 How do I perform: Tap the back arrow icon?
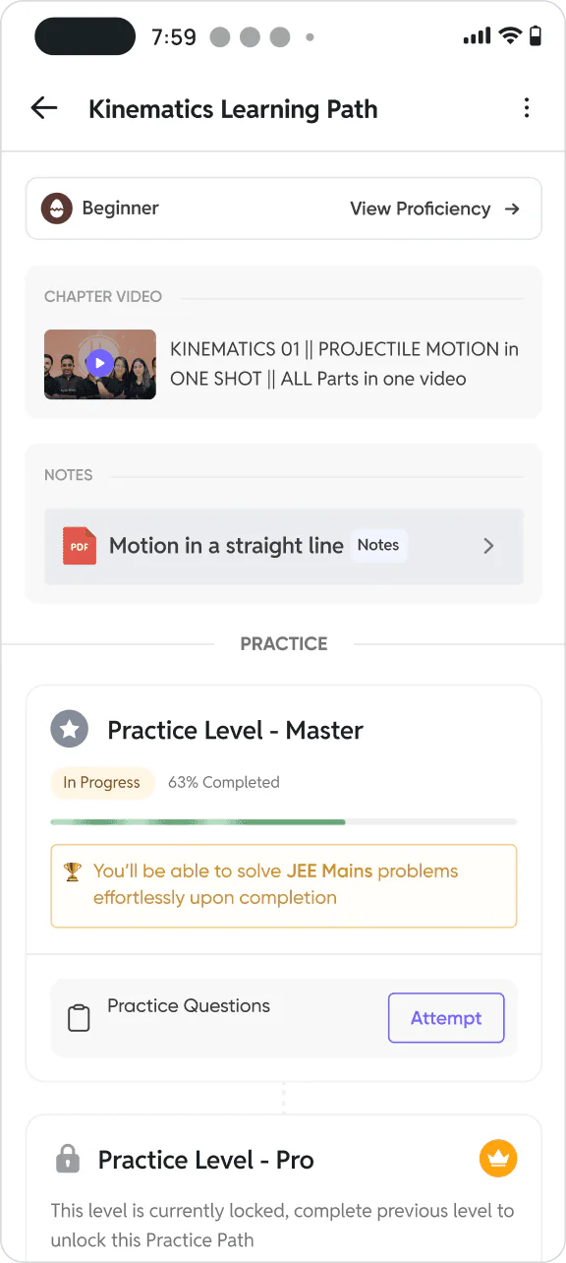pyautogui.click(x=44, y=108)
